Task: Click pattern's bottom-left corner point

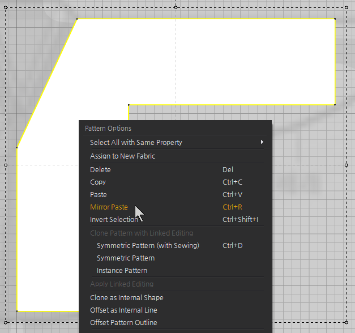Action: click(17, 311)
